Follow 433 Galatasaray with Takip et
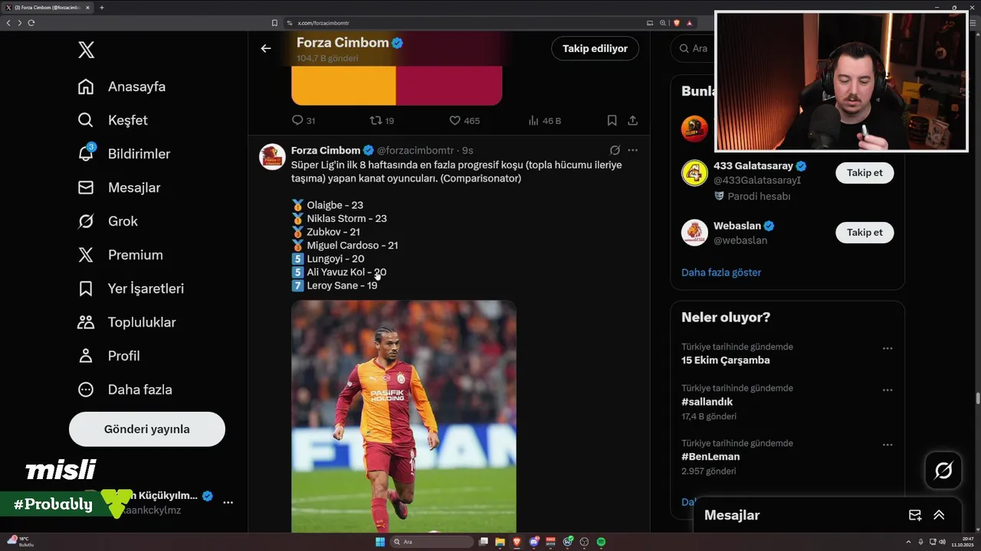981x551 pixels. click(865, 173)
